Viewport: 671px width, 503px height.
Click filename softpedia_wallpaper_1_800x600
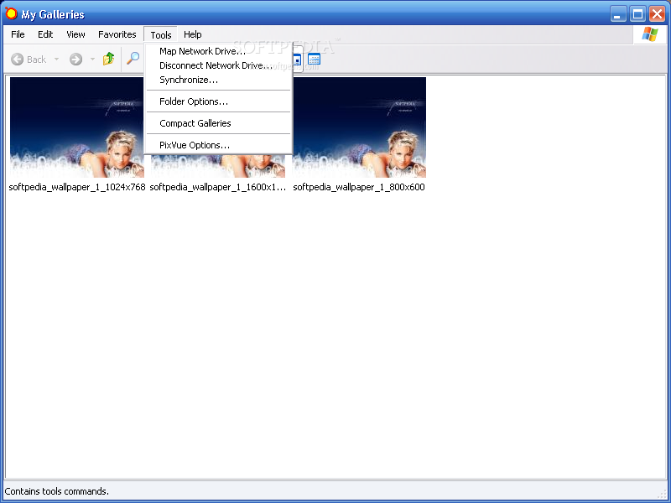359,187
